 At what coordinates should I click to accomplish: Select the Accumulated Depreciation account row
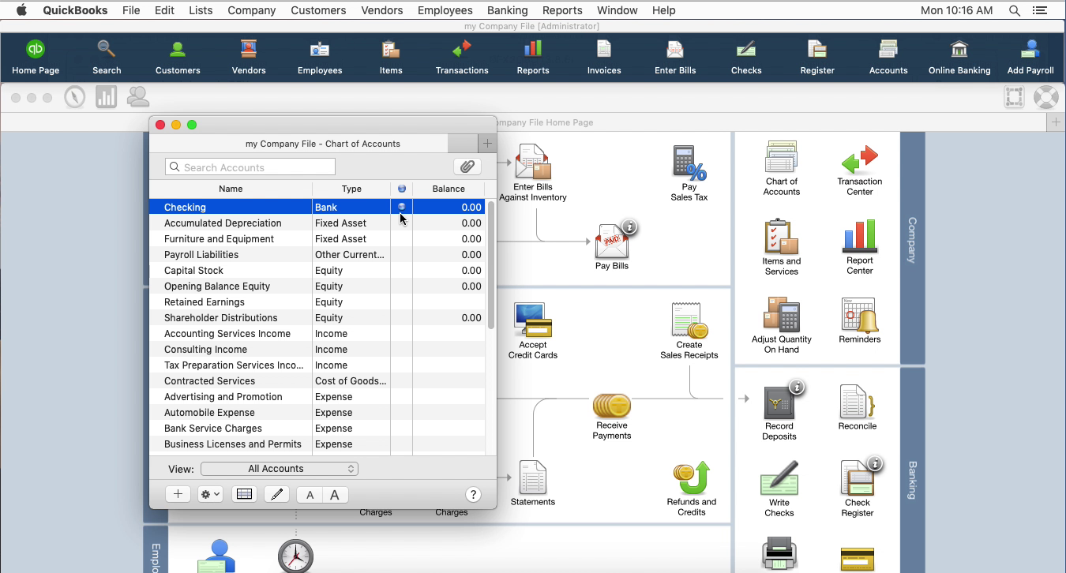(x=317, y=223)
